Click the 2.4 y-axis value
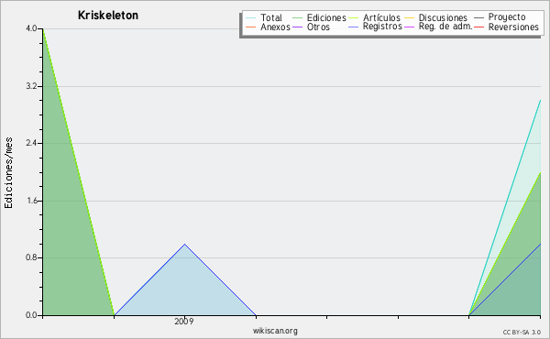This screenshot has height=339, width=550. [31, 143]
